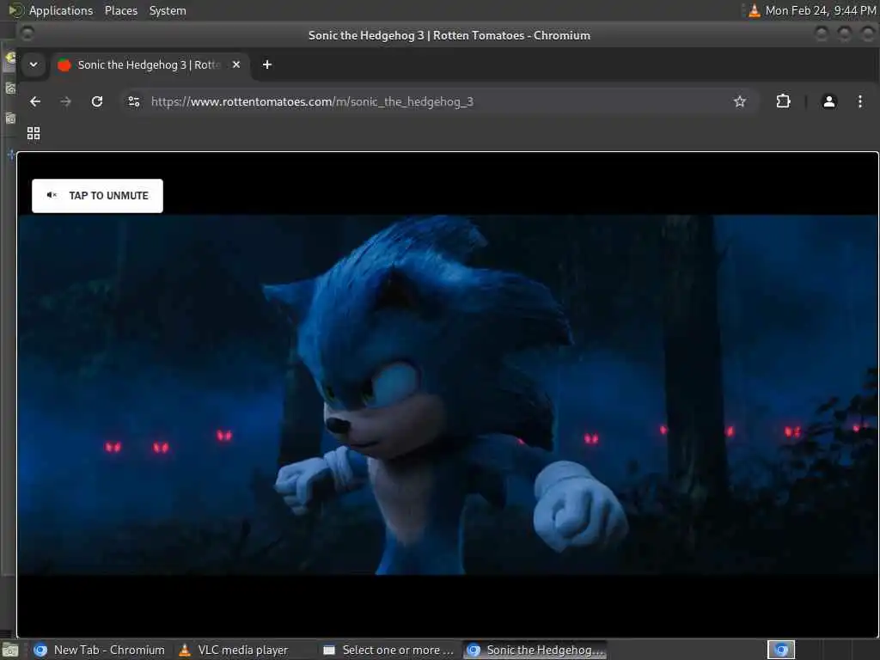
Task: Click the clock showing Mon Feb 24
Action: coord(820,10)
